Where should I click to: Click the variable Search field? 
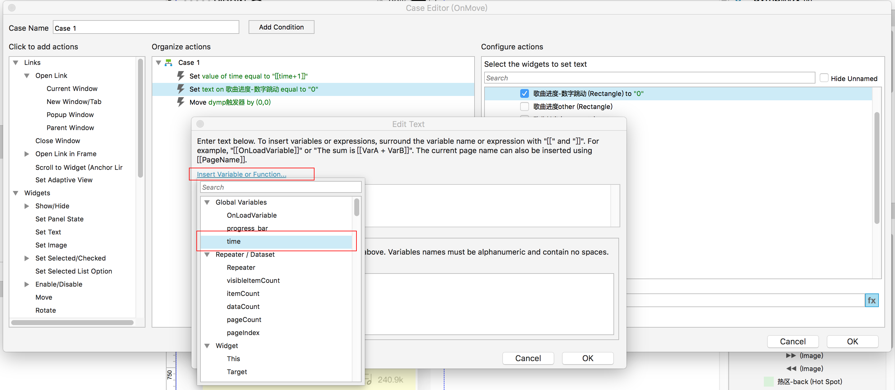281,187
